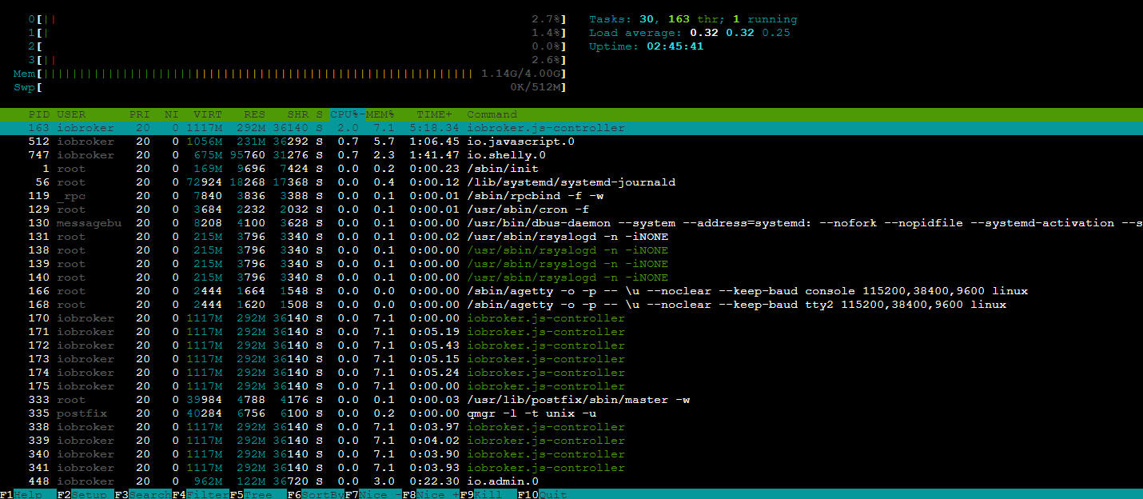The image size is (1143, 499).
Task: Select the /sbin/init process row
Action: [x=571, y=169]
